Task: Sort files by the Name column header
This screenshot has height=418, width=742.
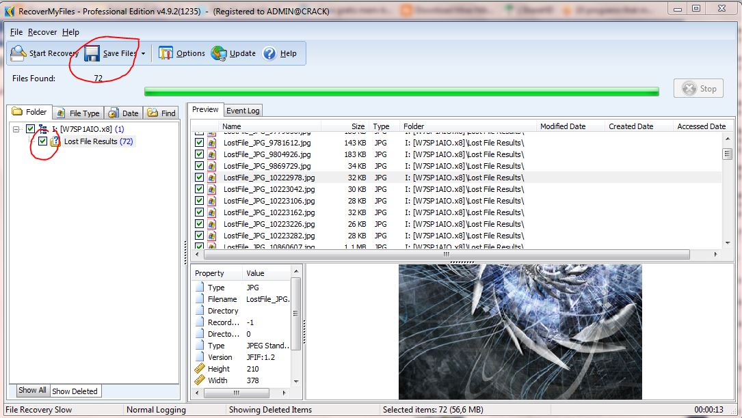Action: (x=269, y=126)
